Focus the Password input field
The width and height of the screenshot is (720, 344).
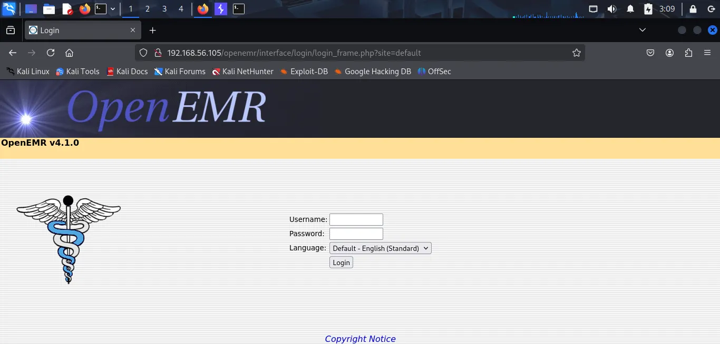tap(356, 234)
